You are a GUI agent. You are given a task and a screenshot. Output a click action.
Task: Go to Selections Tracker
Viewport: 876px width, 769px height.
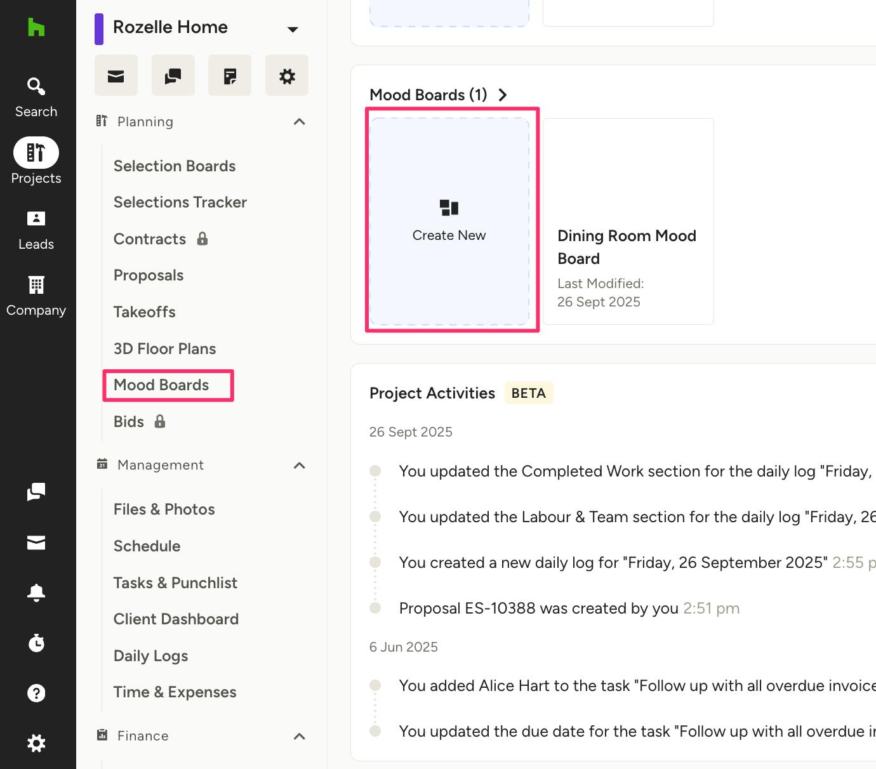[180, 202]
